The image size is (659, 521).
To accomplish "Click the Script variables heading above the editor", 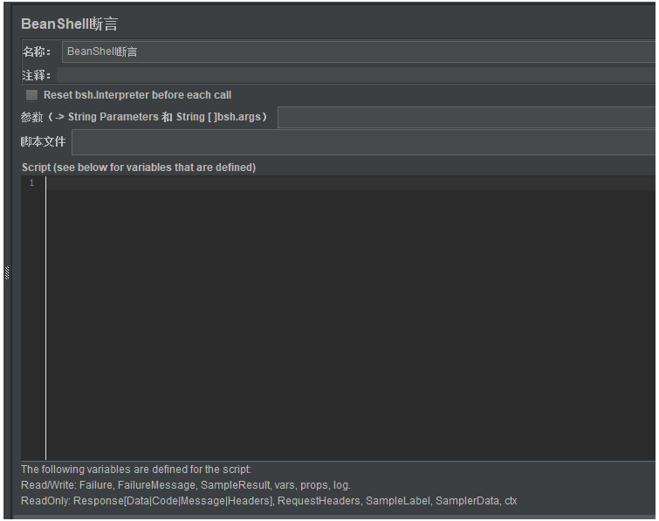I will (x=139, y=168).
